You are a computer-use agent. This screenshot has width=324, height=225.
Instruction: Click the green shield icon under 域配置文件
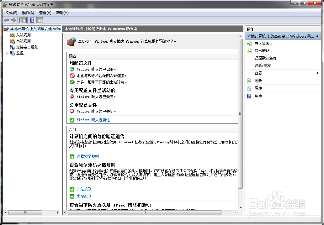click(x=72, y=69)
